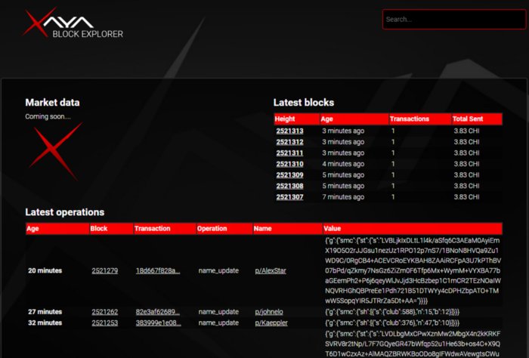The height and width of the screenshot is (358, 529).
Task: Open block 2521308 link
Action: [289, 186]
